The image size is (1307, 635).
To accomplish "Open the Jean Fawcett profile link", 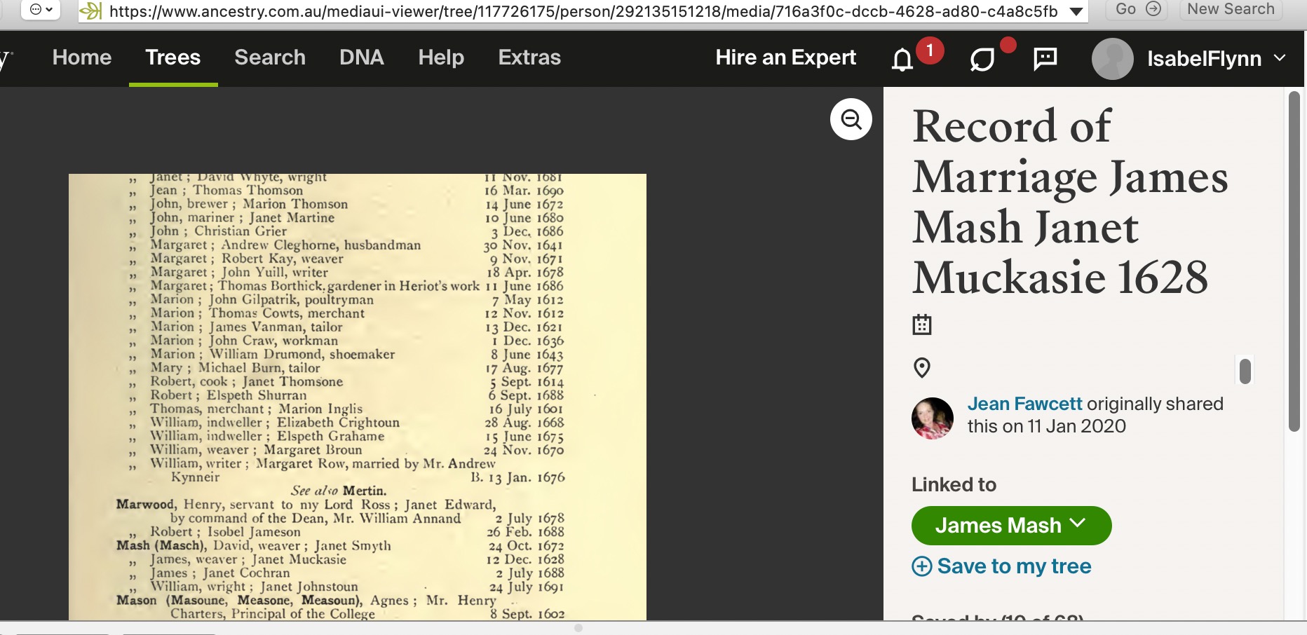I will [x=1024, y=404].
